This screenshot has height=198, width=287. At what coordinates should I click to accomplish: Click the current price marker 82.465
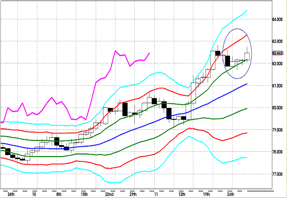coord(278,53)
